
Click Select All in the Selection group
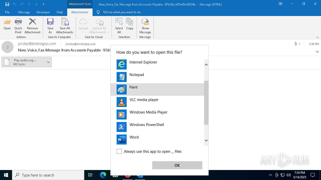coord(119,26)
